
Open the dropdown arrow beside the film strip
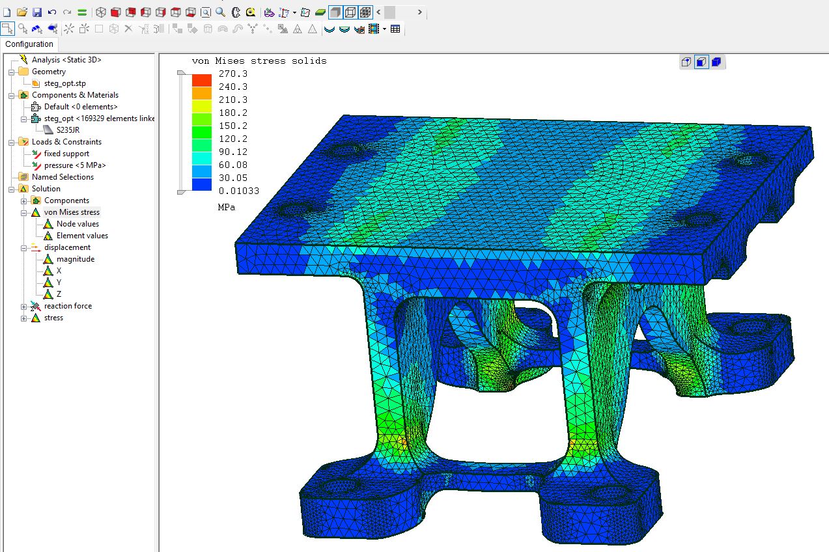click(x=384, y=29)
